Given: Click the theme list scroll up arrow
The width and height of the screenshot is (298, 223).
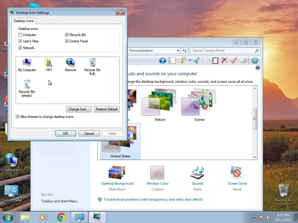Looking at the screenshot, I should [255, 88].
